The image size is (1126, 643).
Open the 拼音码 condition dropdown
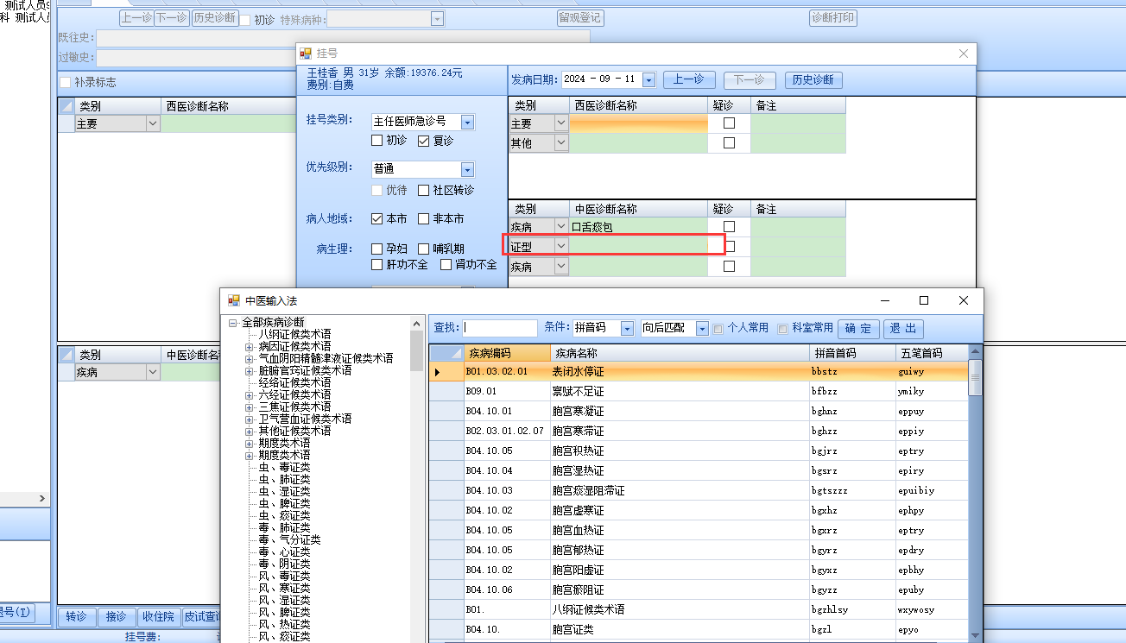point(626,328)
